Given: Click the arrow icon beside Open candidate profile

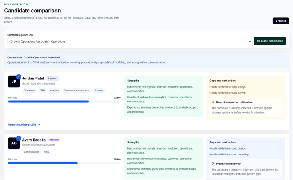Looking at the screenshot, I should tap(39, 124).
